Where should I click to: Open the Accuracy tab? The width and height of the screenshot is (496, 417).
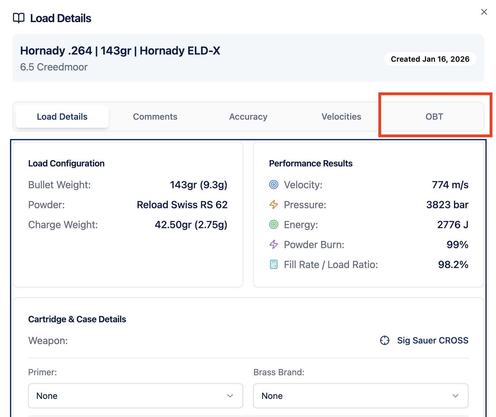248,117
